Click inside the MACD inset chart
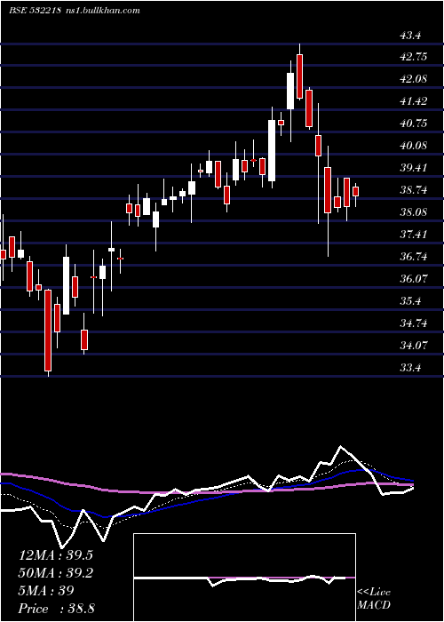The width and height of the screenshot is (444, 622). 244,578
